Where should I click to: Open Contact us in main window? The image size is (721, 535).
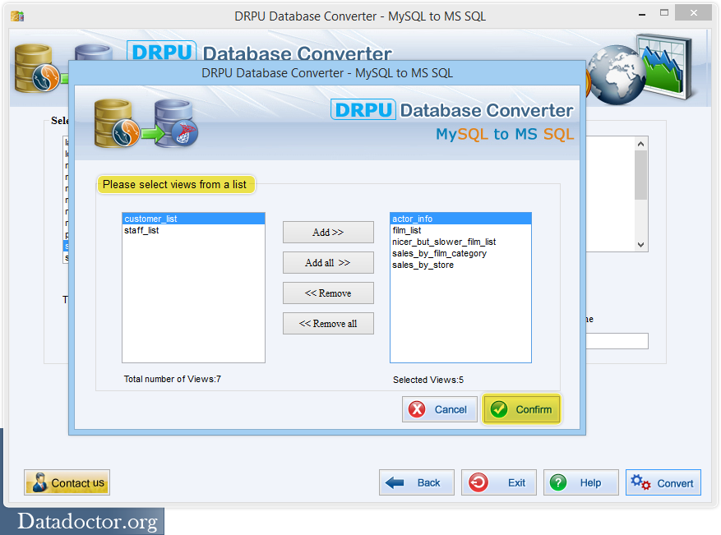[67, 482]
